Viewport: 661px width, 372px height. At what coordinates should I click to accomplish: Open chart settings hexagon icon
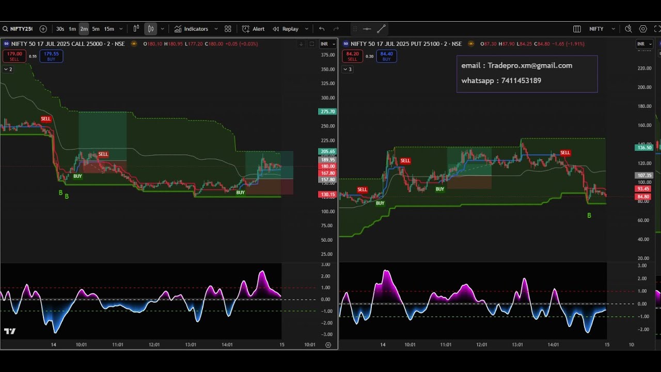643,29
